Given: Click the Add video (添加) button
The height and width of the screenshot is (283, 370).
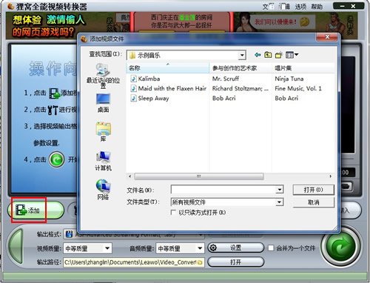Looking at the screenshot, I should pos(36,210).
